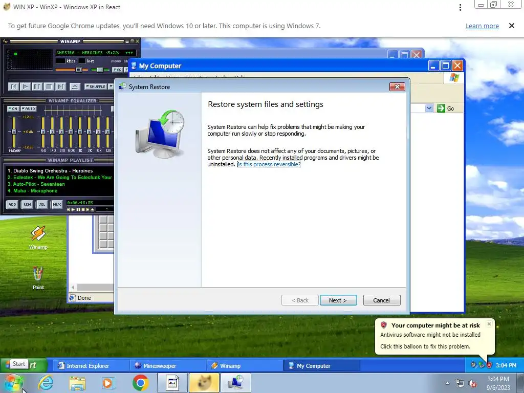Open Google Chrome taskbar icon
Screen dimensions: 524x393
[140, 383]
